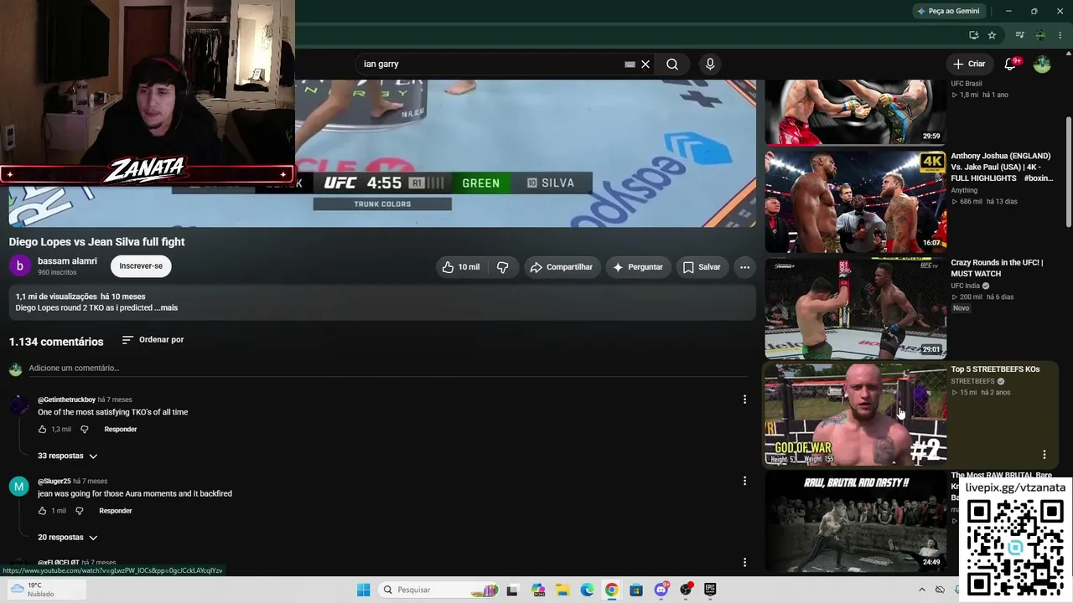The image size is (1073, 603).
Task: Save the video with Salvar
Action: [702, 267]
